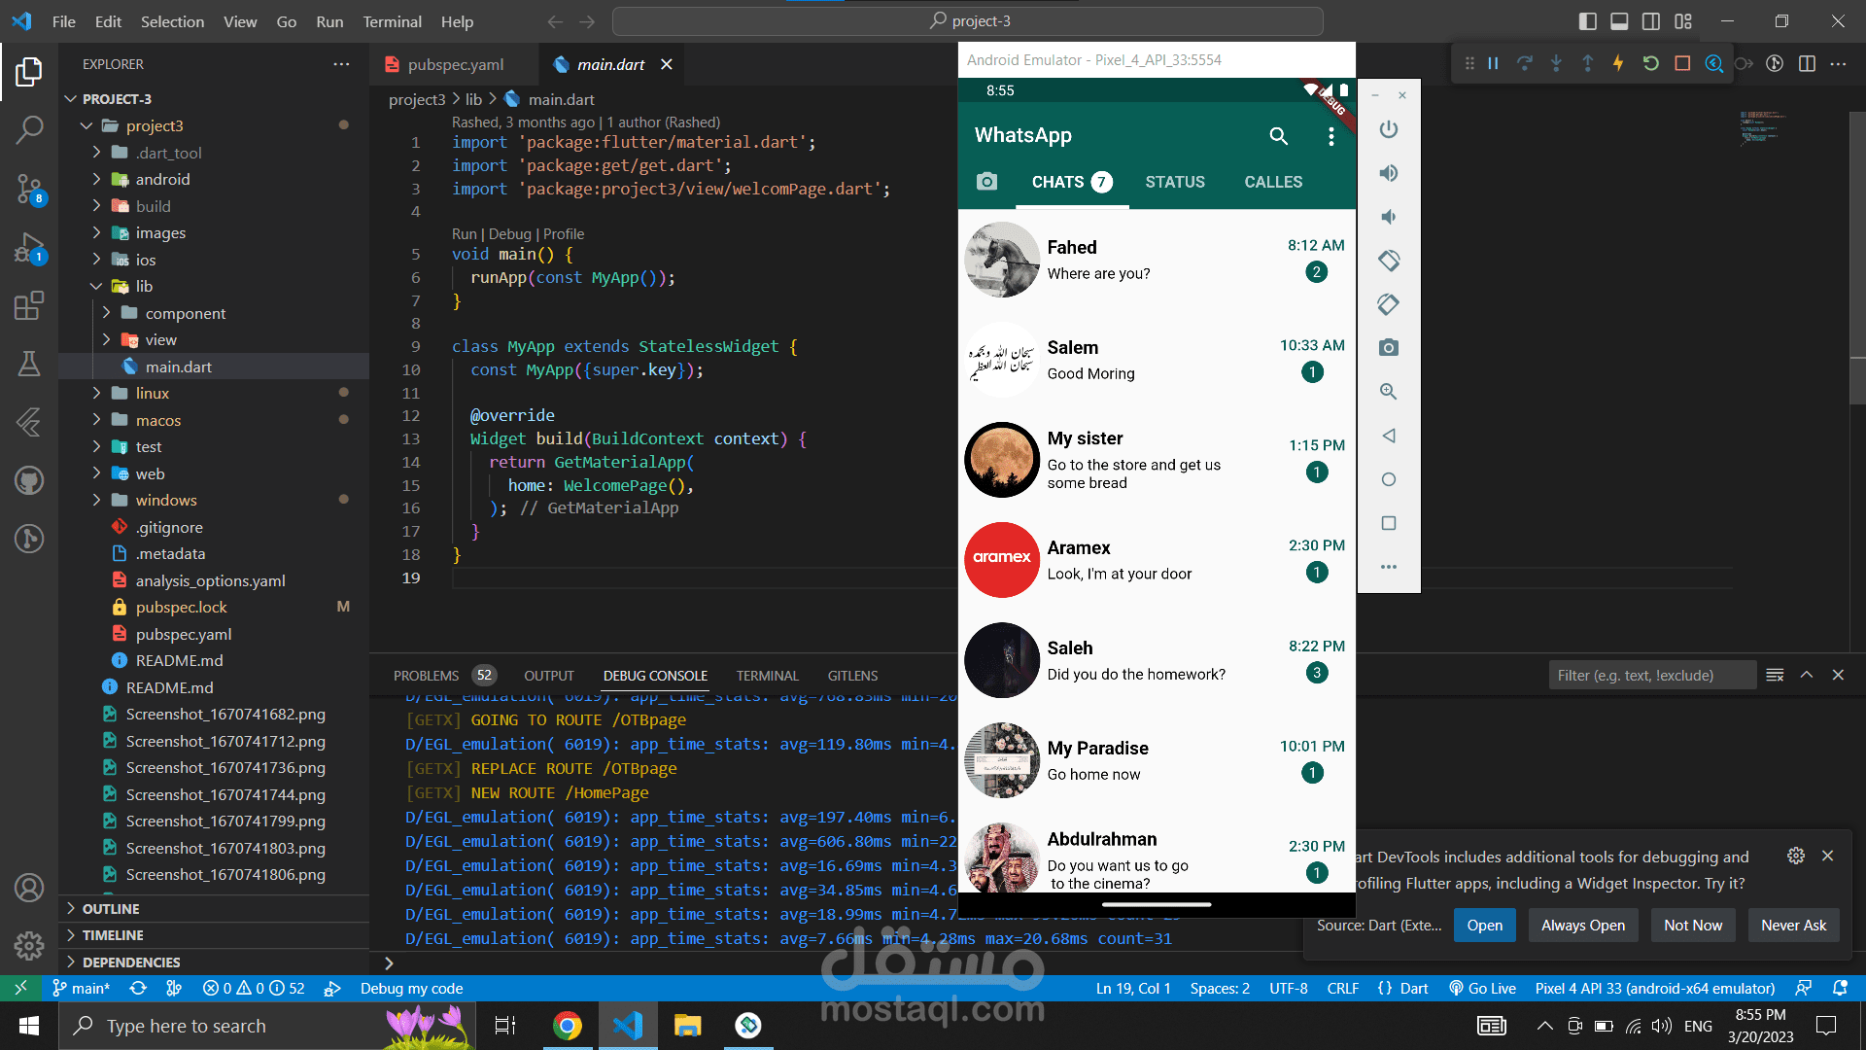Click emulator zoom icon
Viewport: 1866px width, 1050px height.
[1389, 392]
